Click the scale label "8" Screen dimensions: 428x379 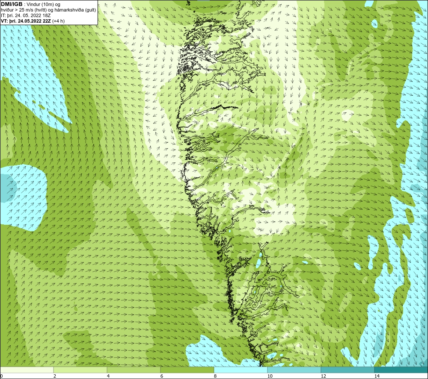(215, 376)
